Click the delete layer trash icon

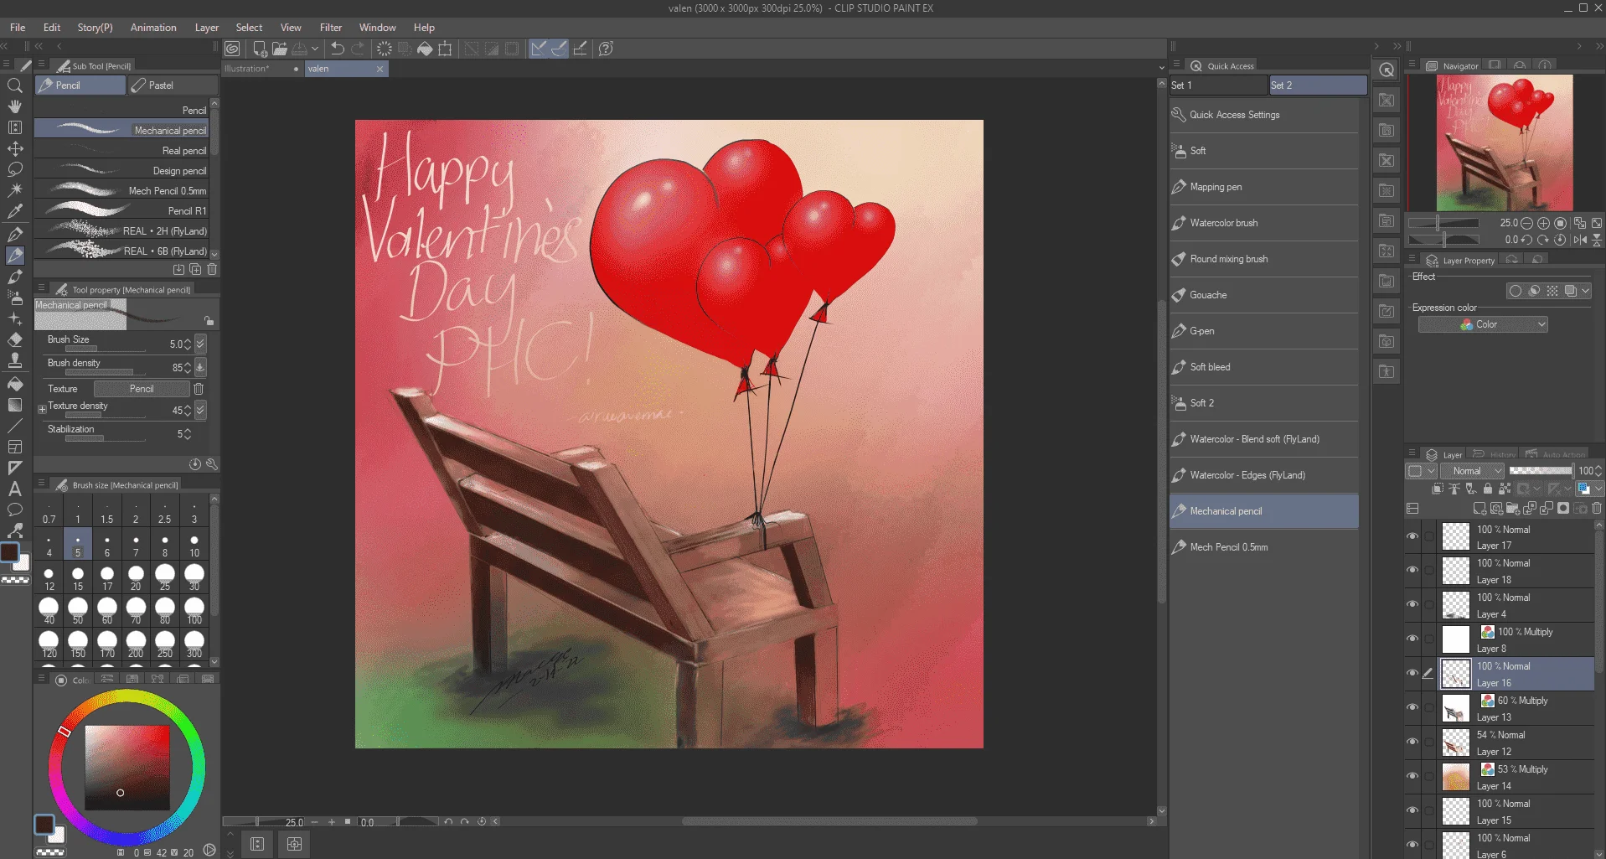pyautogui.click(x=1597, y=508)
